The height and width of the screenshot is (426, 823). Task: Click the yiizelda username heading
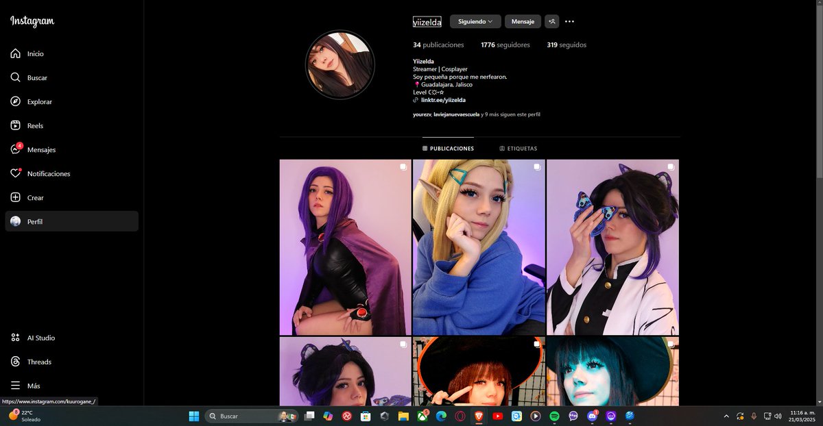pos(427,22)
